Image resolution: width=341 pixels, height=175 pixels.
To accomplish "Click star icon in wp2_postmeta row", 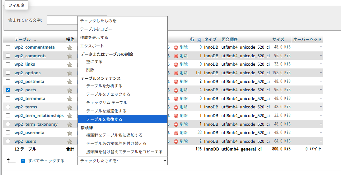I will (70, 82).
